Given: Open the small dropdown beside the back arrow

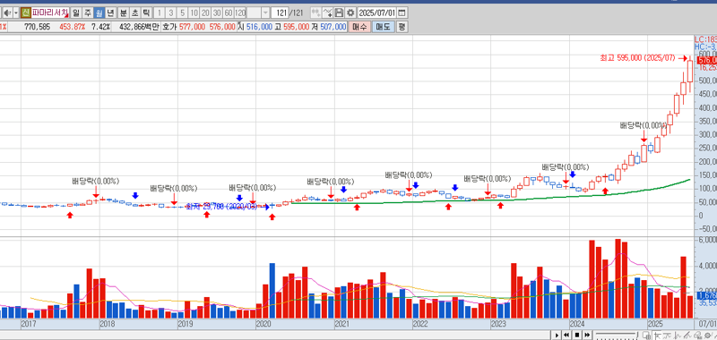Looking at the screenshot, I should 16,13.
